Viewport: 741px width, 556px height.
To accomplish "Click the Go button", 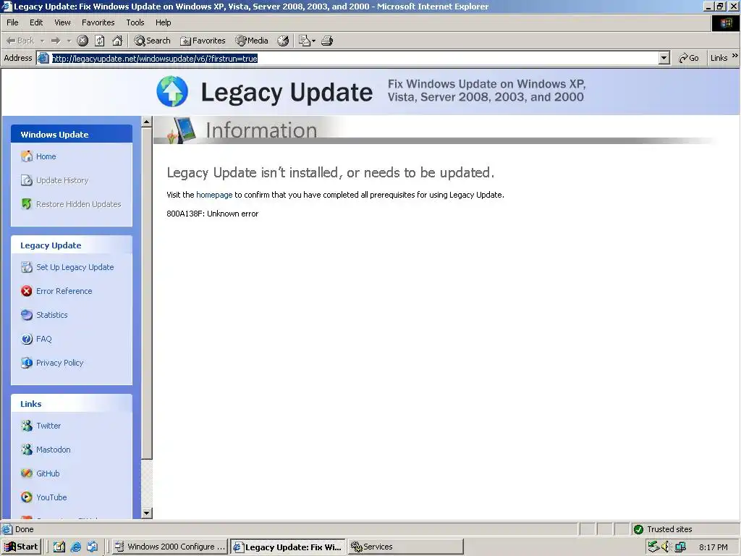I will point(689,58).
